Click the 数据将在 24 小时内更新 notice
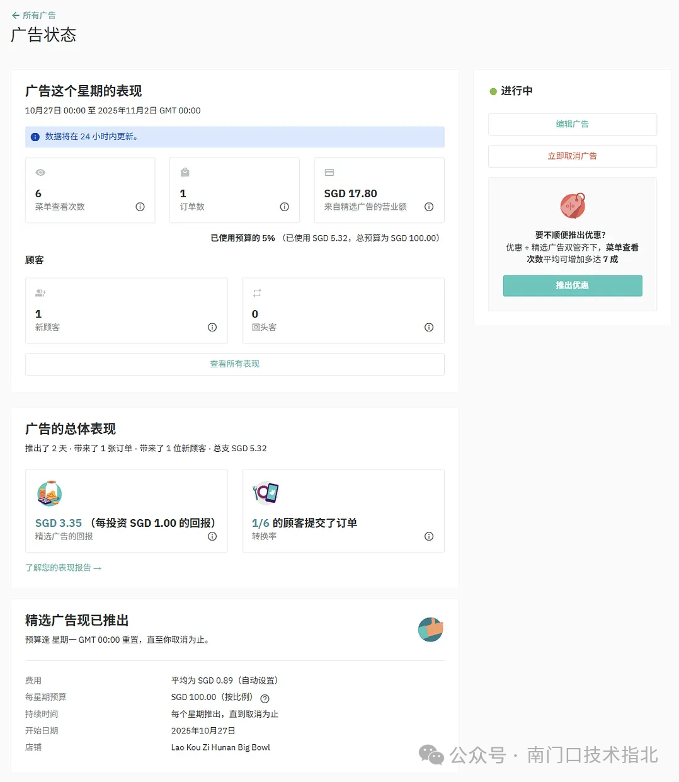This screenshot has height=782, width=679. (235, 137)
